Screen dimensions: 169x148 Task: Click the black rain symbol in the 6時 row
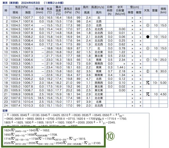pos(148,37)
